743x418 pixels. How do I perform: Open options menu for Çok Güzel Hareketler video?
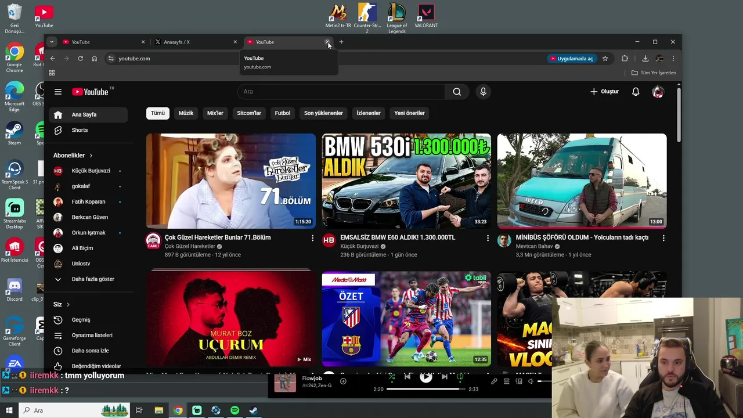point(312,238)
